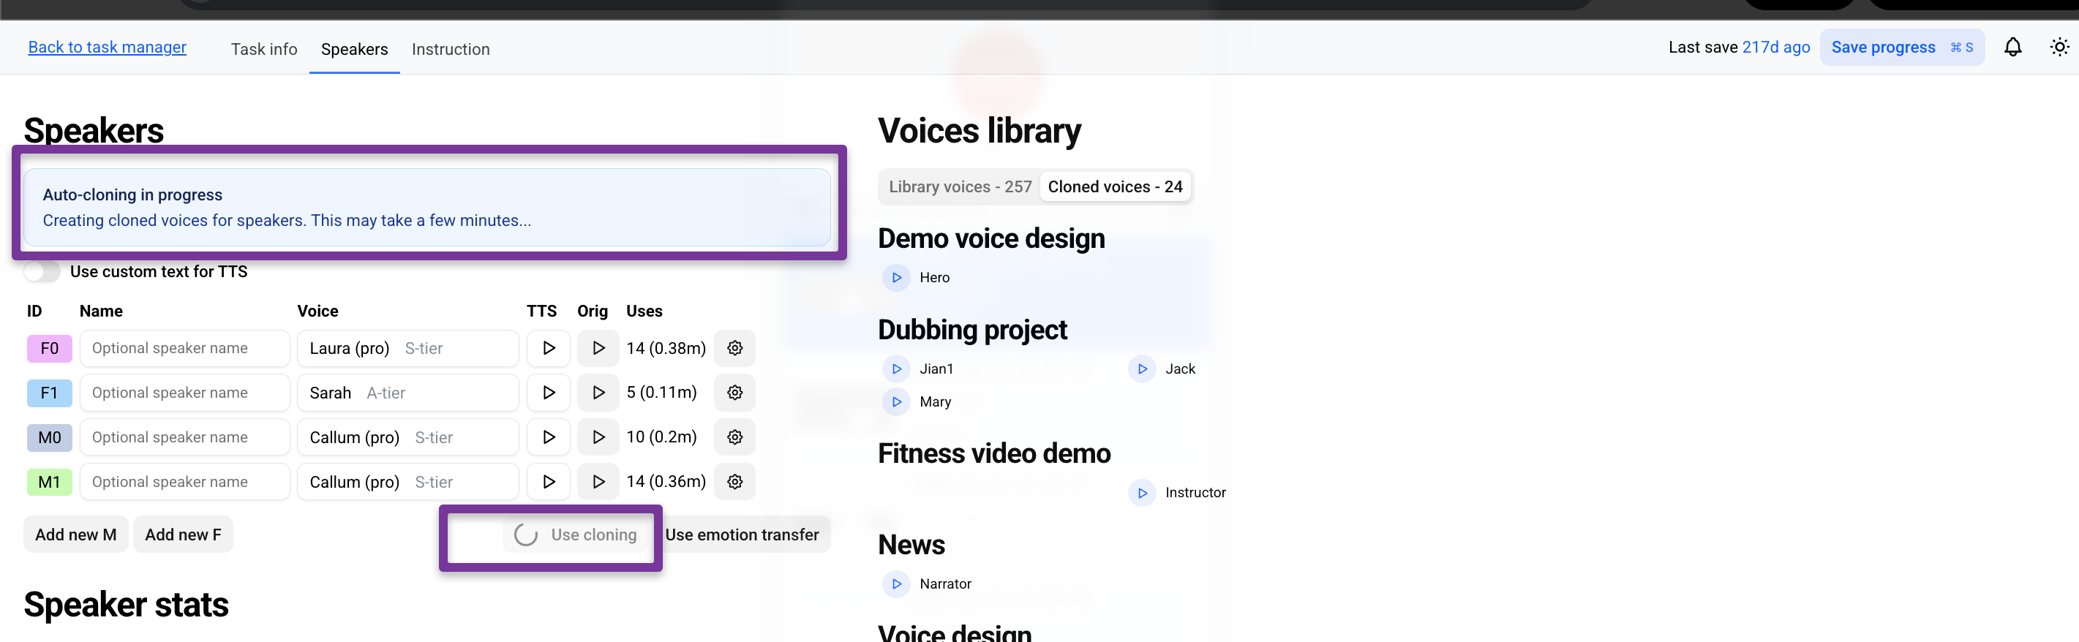The height and width of the screenshot is (642, 2079).
Task: Switch to the Task info tab
Action: (x=264, y=49)
